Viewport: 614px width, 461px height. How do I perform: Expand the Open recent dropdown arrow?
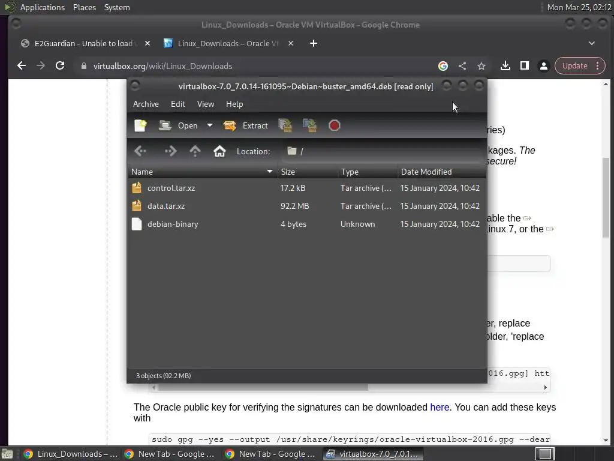point(210,125)
